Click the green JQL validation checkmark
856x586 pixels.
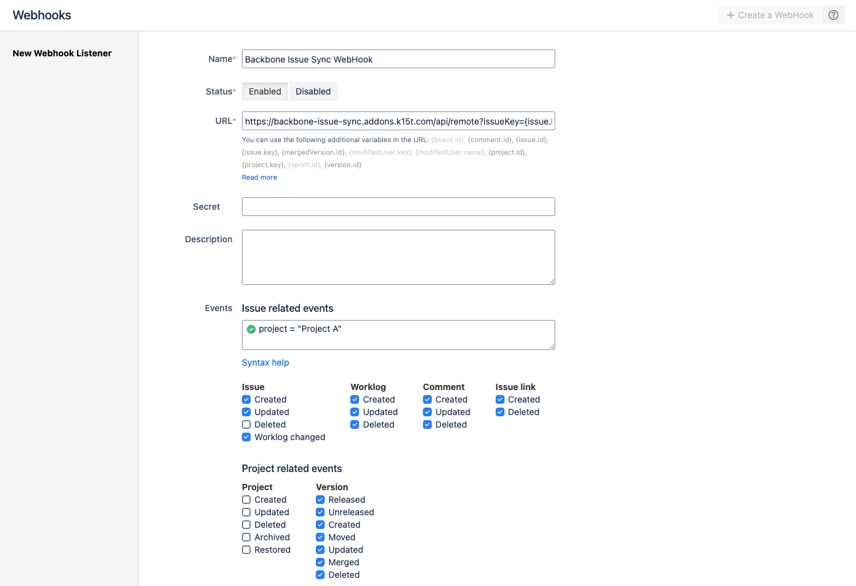[x=251, y=327]
